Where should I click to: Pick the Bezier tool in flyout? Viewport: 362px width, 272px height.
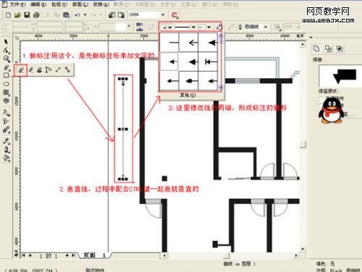30,70
